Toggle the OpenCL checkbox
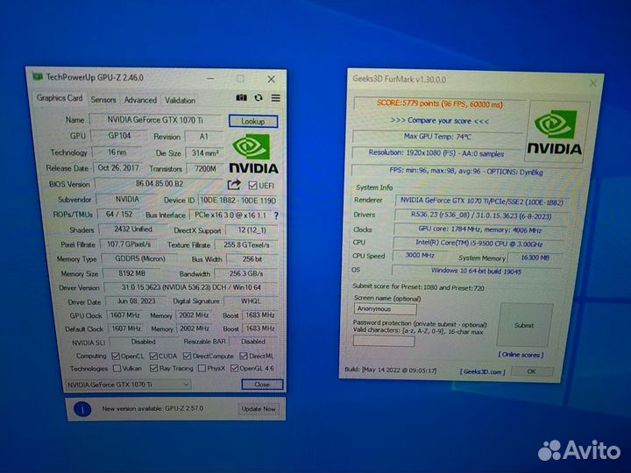Viewport: 631px width, 473px height. pyautogui.click(x=116, y=356)
